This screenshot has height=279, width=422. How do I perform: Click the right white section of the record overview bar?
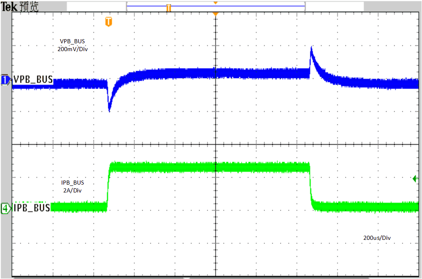tap(334, 7)
